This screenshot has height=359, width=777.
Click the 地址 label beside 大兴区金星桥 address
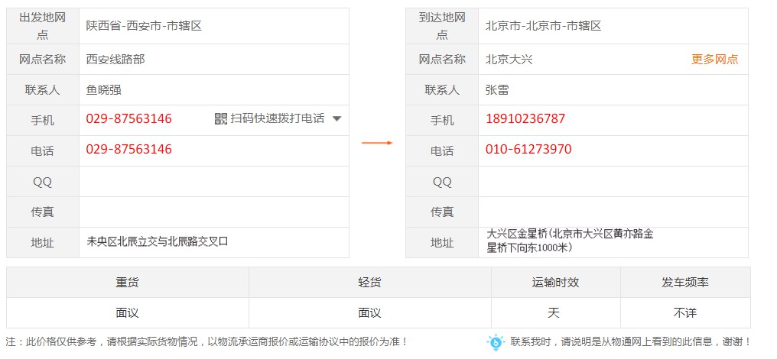[442, 243]
